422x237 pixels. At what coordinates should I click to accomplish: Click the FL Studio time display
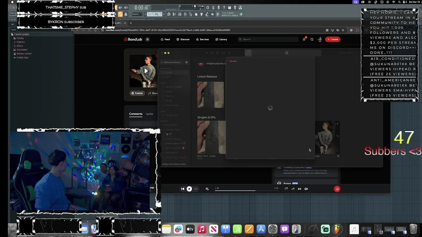tap(141, 8)
